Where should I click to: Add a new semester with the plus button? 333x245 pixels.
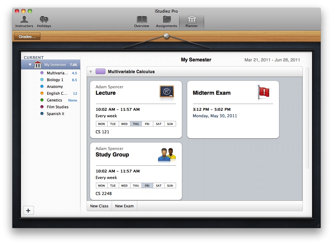28,210
